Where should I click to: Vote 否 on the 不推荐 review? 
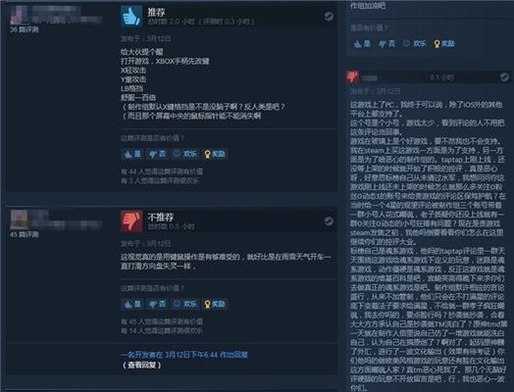157,304
